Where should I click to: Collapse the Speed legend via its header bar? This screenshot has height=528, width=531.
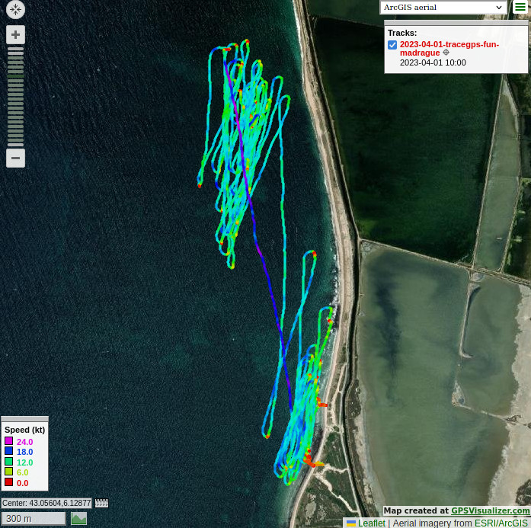[x=24, y=419]
